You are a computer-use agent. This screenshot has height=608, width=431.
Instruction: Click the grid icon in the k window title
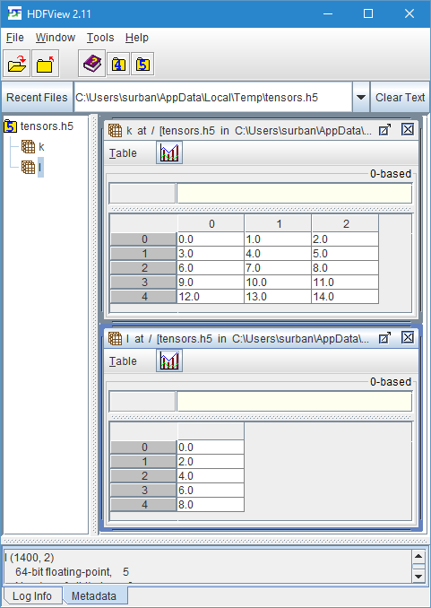click(x=115, y=131)
